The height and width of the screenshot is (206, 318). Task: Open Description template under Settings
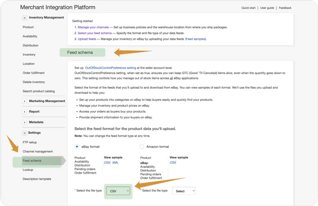coord(37,179)
